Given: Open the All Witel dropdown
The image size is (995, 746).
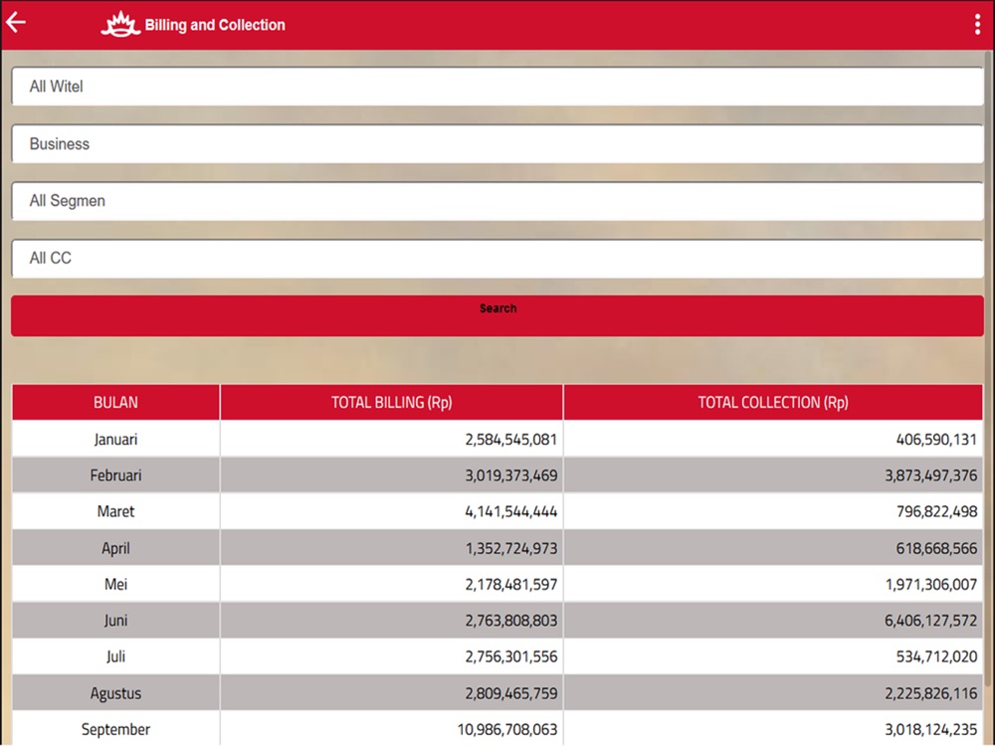Looking at the screenshot, I should 497,87.
